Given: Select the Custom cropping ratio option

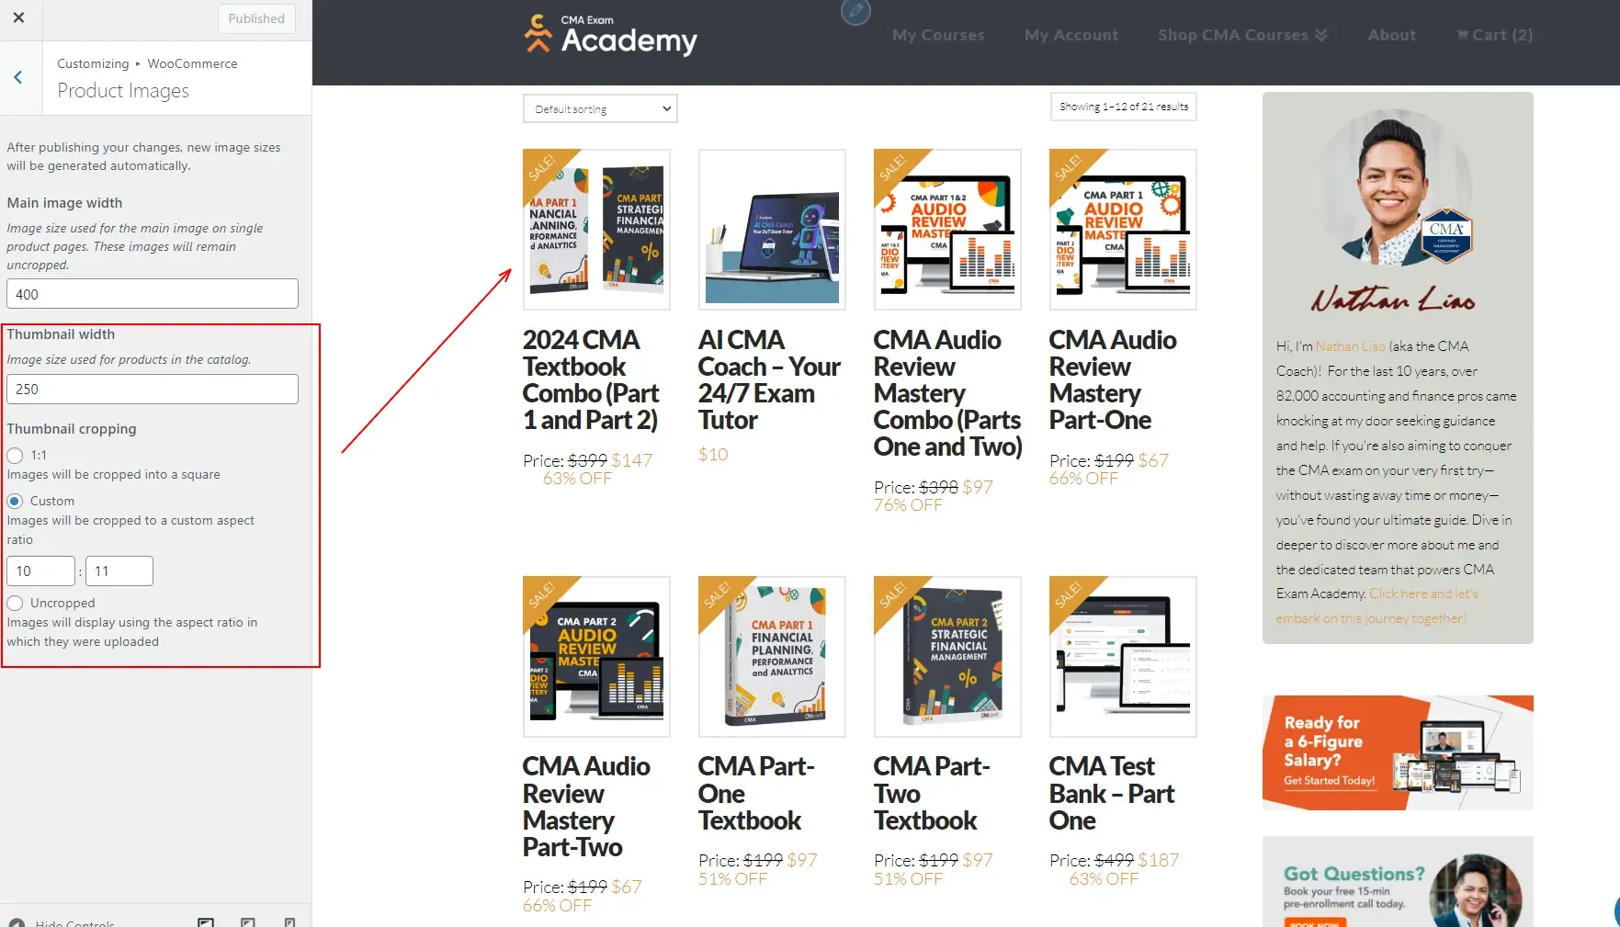Looking at the screenshot, I should tap(15, 501).
